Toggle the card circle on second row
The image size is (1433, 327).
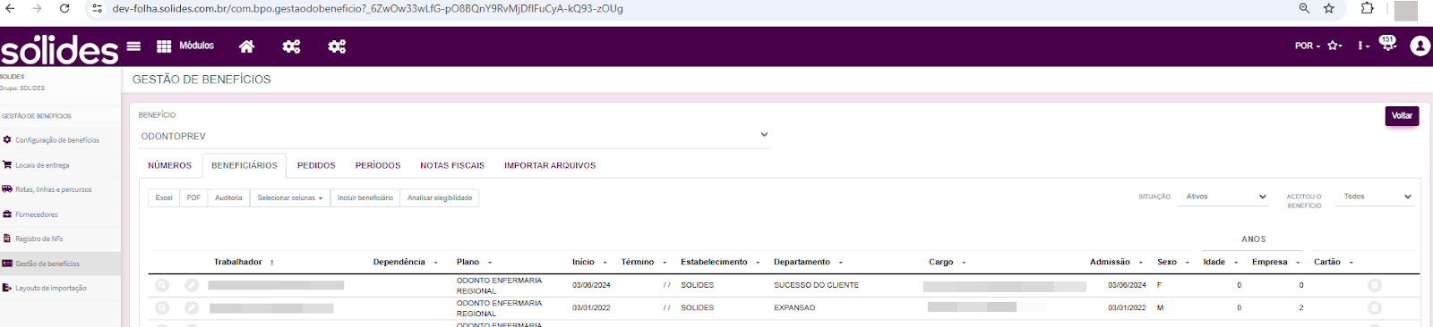(x=1374, y=307)
